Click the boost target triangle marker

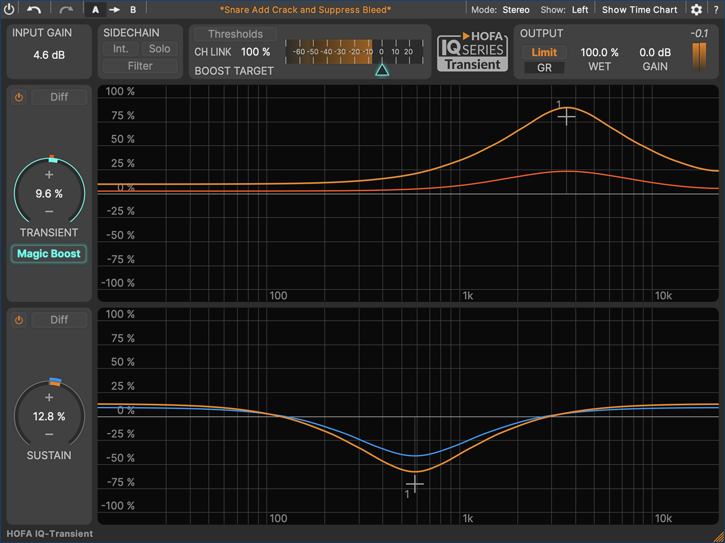pos(382,70)
